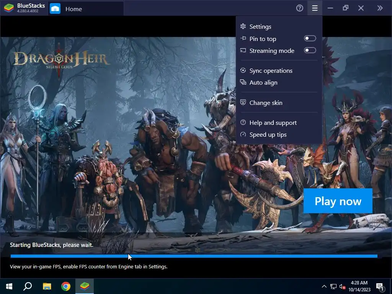Click the taskbar clock showing 4:28 AM
Screen dimensions: 392x294
click(359, 286)
